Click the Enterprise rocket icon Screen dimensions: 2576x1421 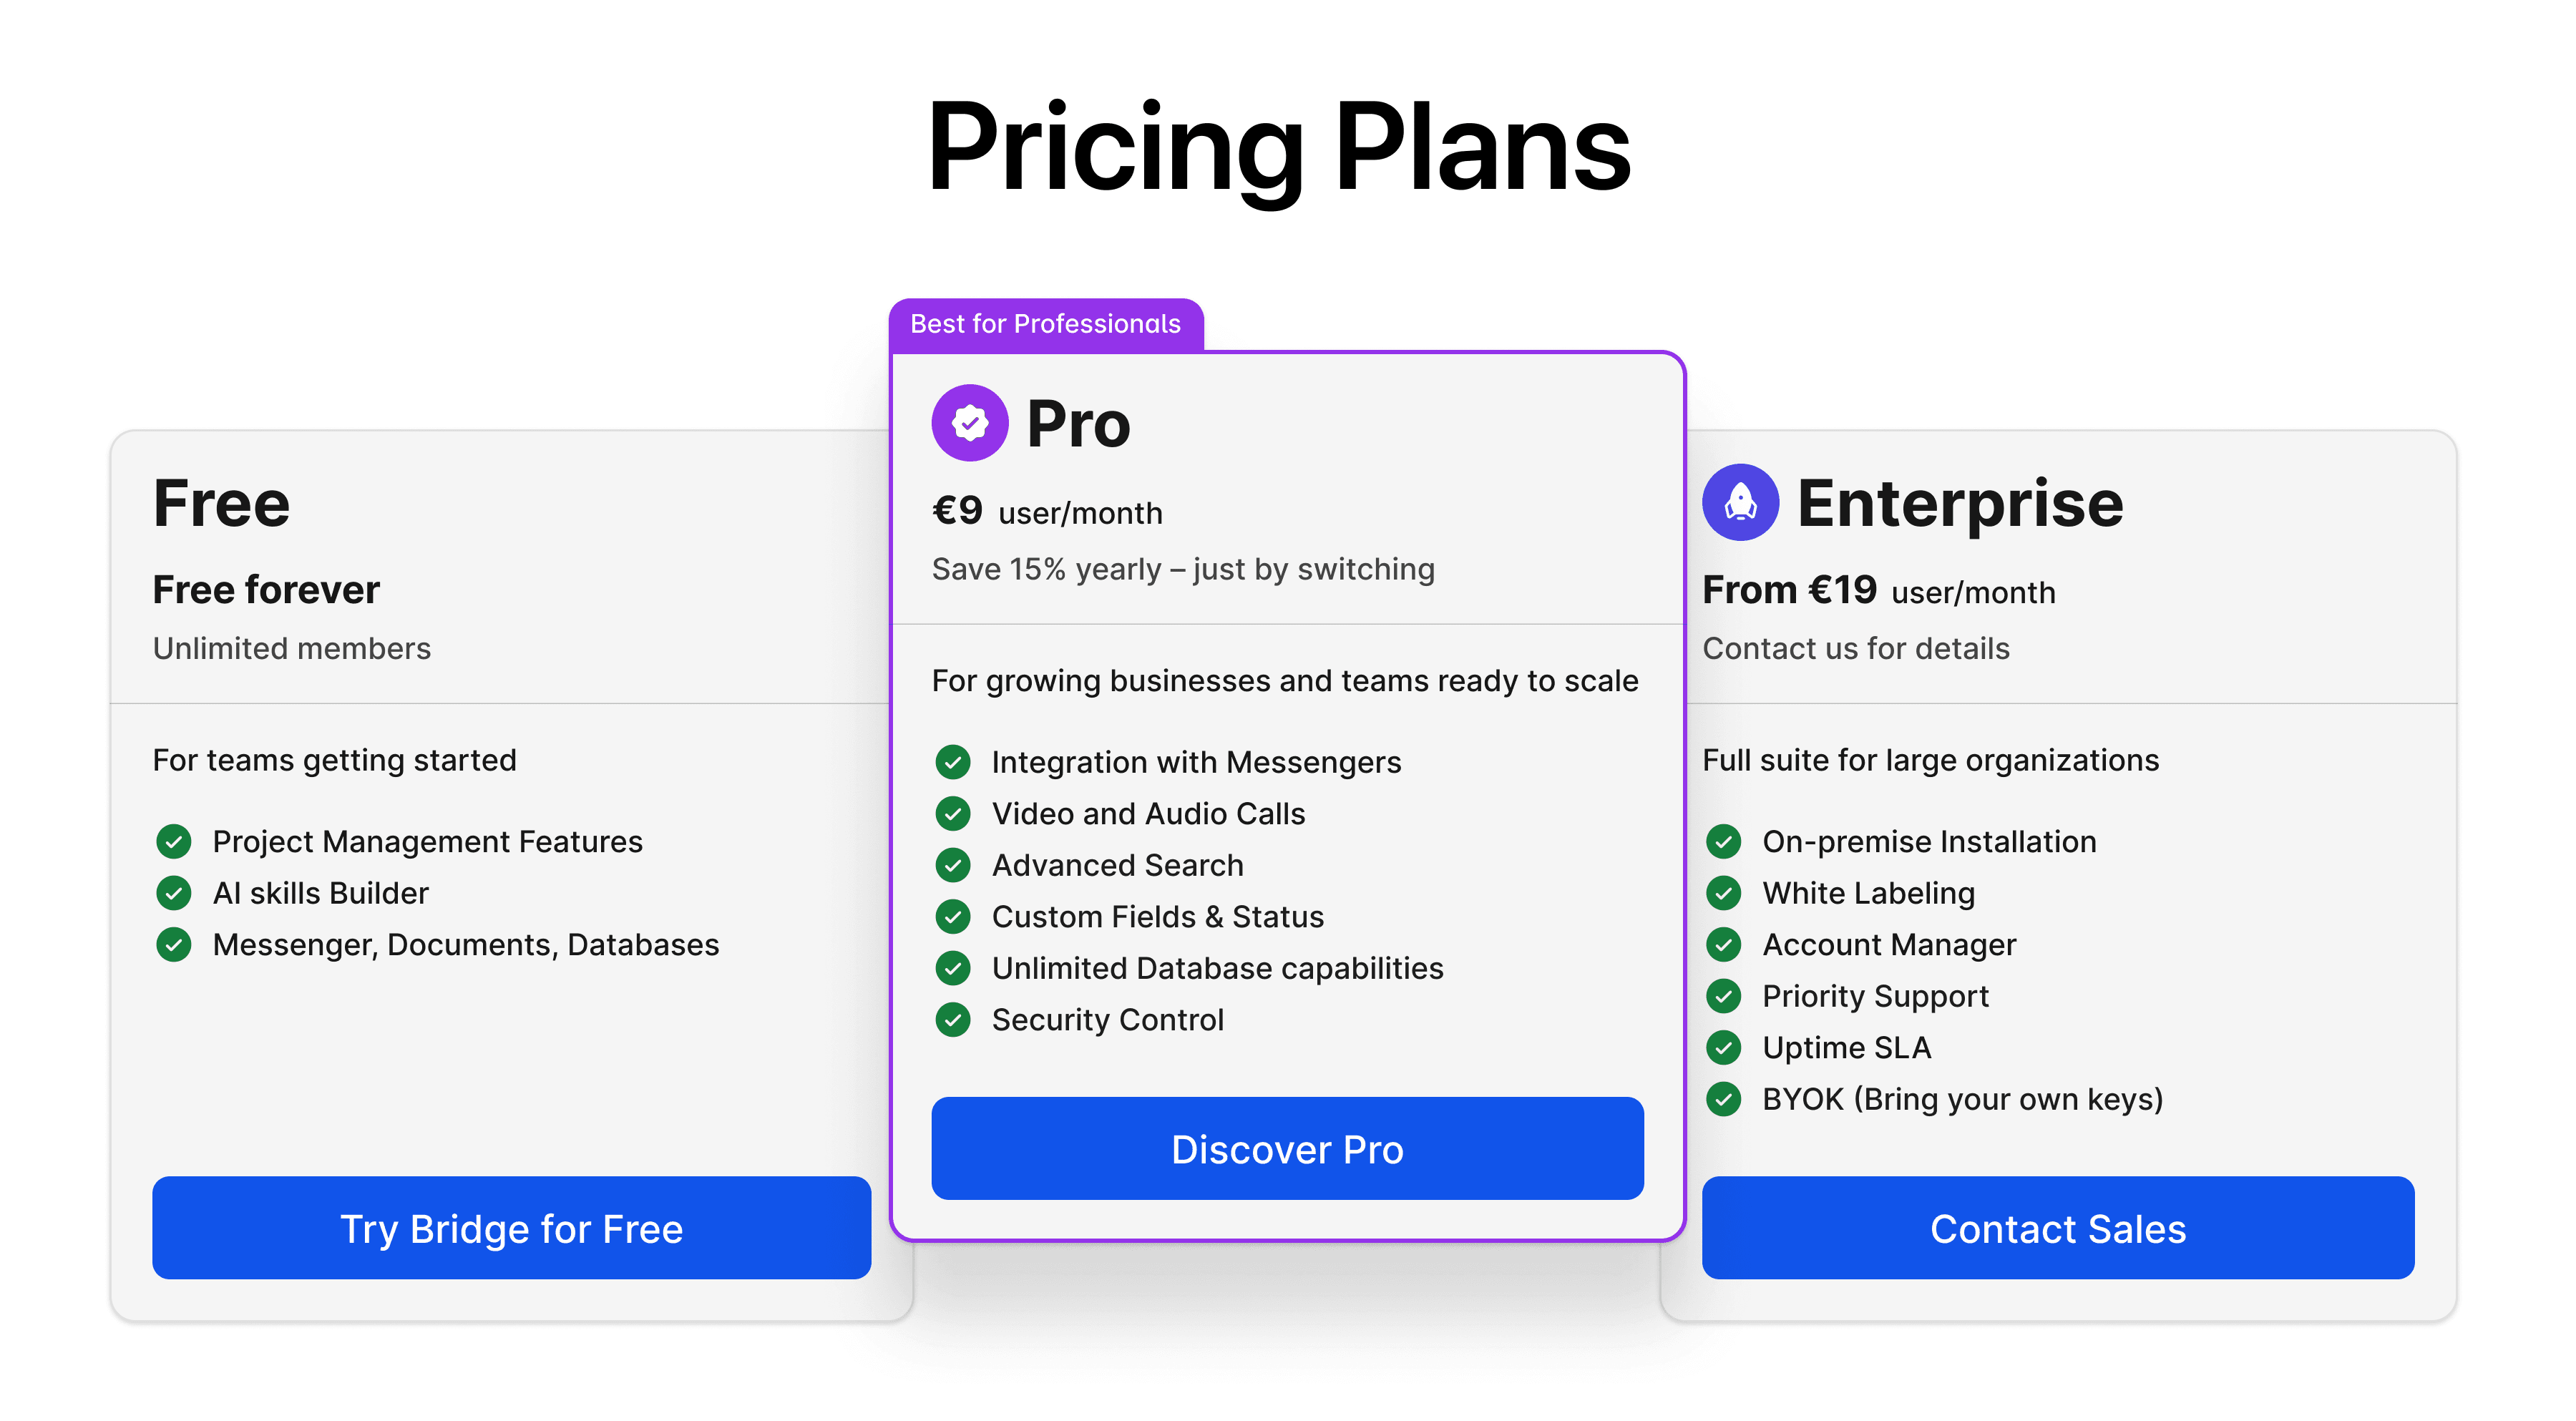pyautogui.click(x=1740, y=502)
